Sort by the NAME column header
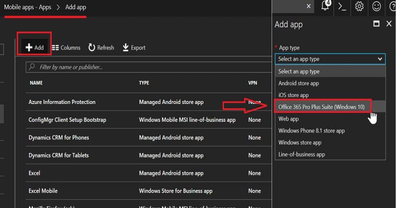Screen dimensions: 396x208 click(36, 83)
